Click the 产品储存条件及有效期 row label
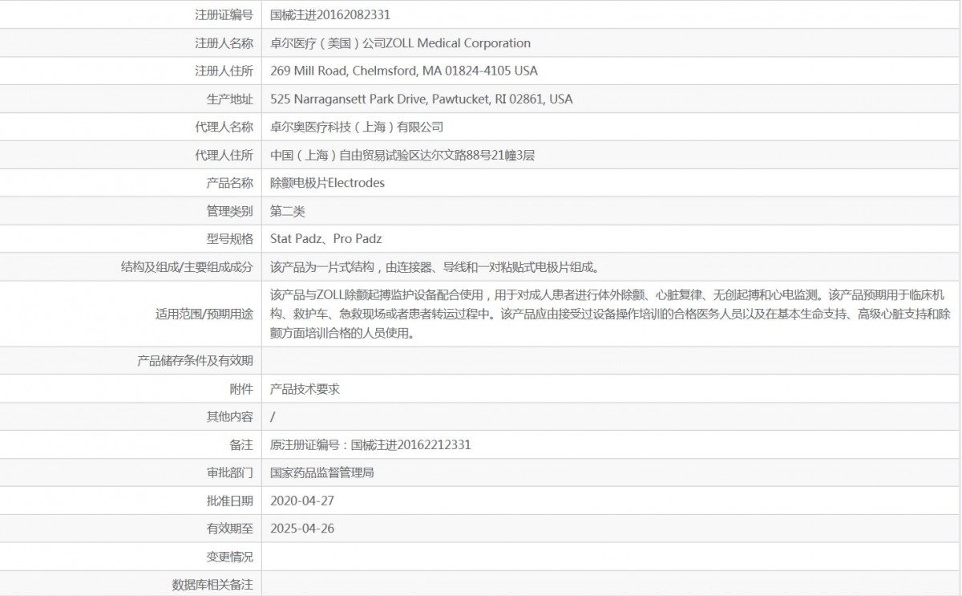The image size is (962, 596). [195, 361]
